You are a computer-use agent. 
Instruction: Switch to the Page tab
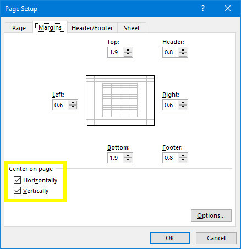[19, 28]
